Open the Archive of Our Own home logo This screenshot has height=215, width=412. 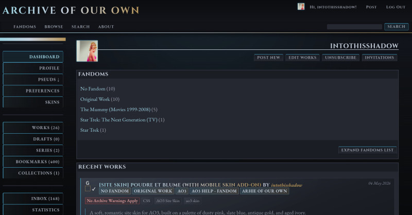tap(71, 10)
